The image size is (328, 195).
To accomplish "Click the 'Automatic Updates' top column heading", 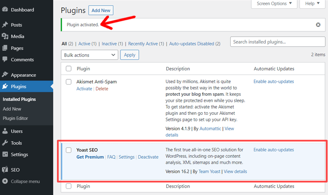I will coord(274,69).
